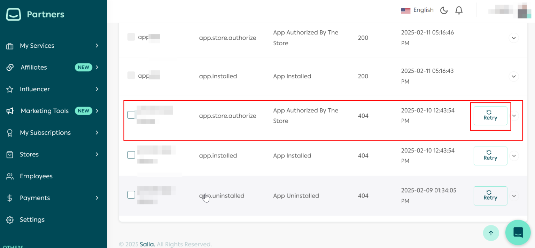
Task: Retry the 12:43:54 app.store.authorize webhook
Action: pos(490,116)
